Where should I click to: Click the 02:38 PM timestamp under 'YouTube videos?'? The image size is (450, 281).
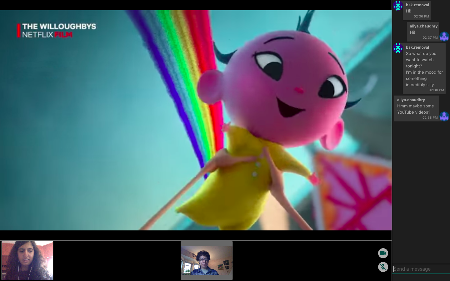430,118
